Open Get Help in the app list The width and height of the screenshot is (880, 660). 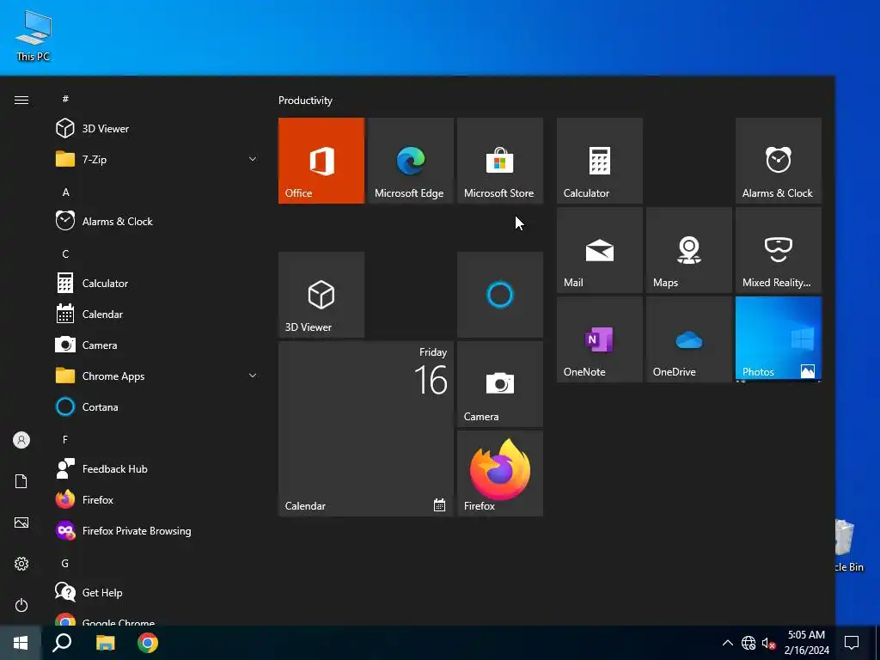[157, 593]
